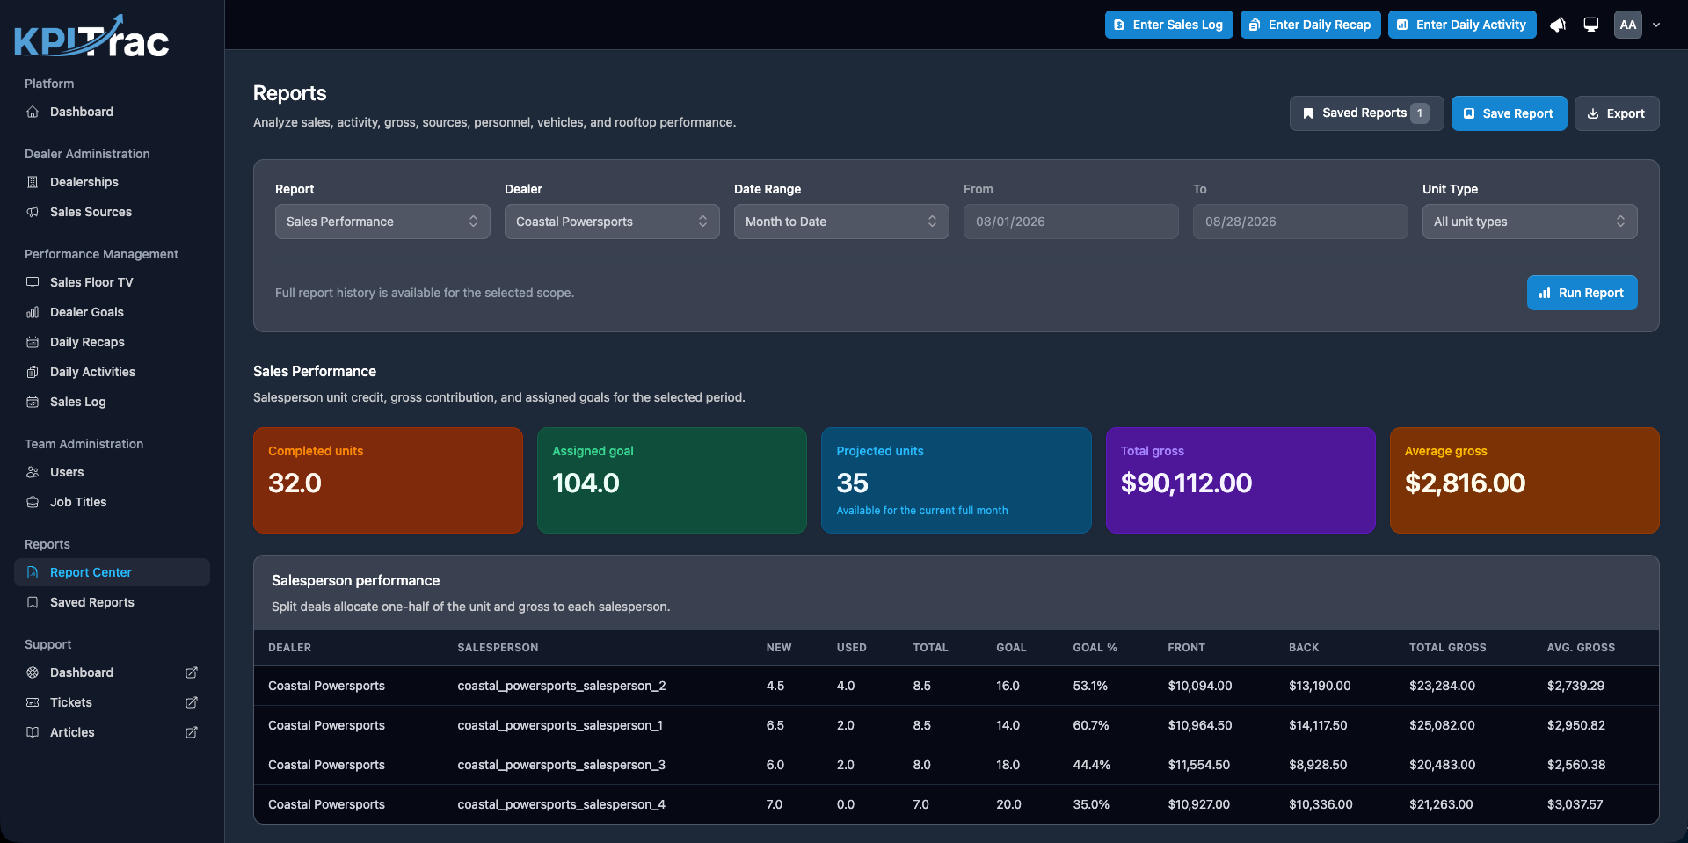The image size is (1688, 843).
Task: Open external link icon beside Tickets
Action: pyautogui.click(x=192, y=702)
